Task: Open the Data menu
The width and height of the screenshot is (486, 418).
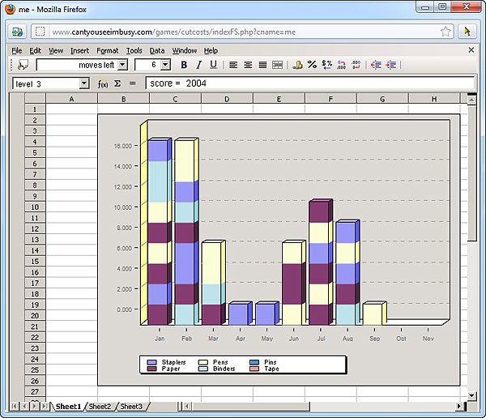Action: click(x=156, y=50)
